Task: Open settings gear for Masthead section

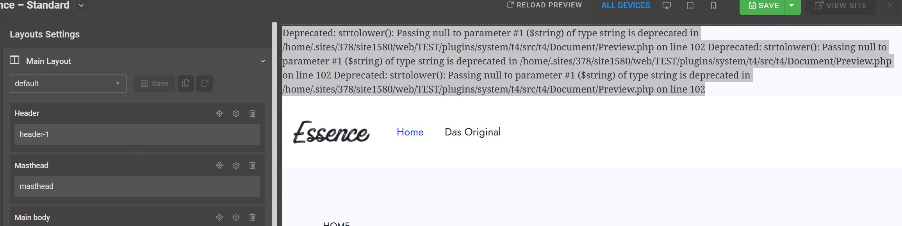Action: 236,165
